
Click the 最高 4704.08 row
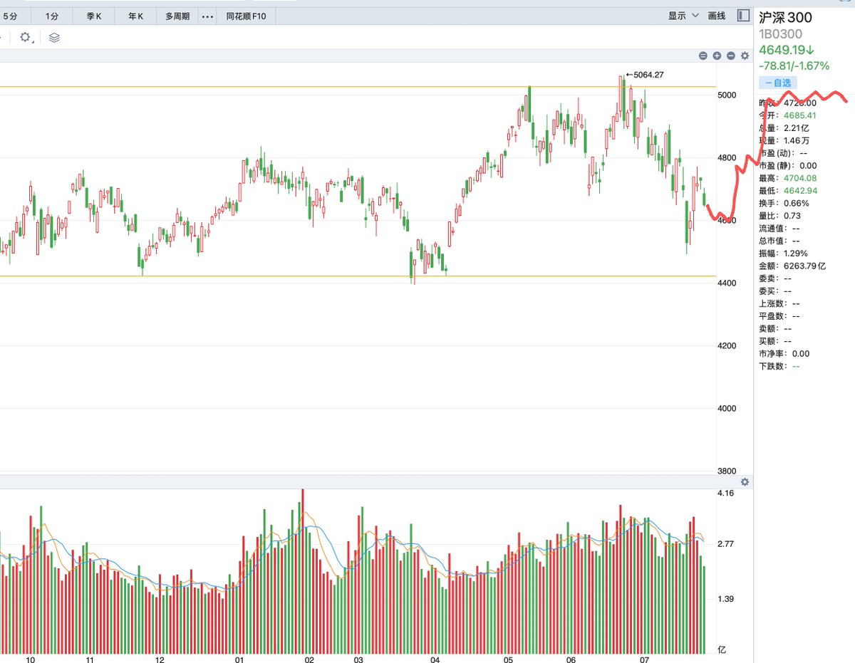788,178
